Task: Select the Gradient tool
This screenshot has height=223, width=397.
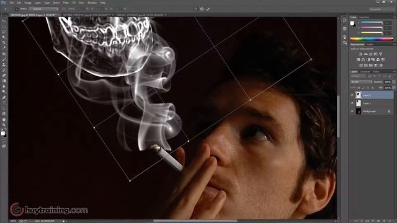Action: coord(4,81)
